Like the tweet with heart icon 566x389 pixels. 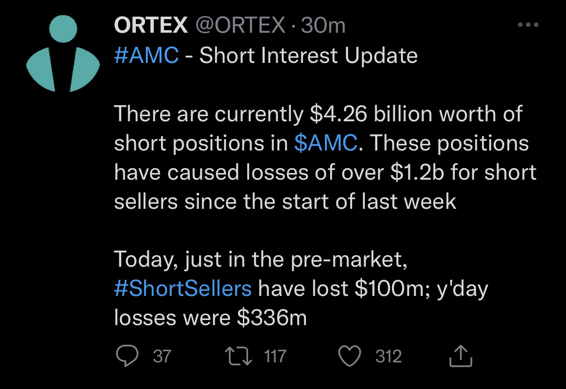pyautogui.click(x=350, y=356)
